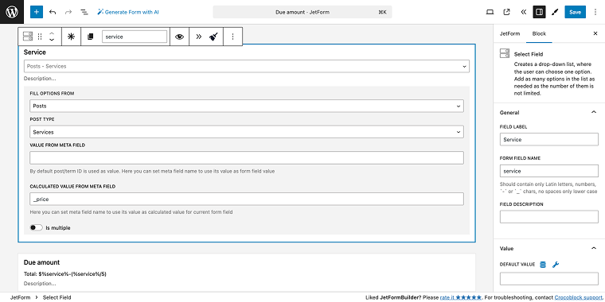
Task: Click the broom clear icon in toolbar
Action: pyautogui.click(x=214, y=37)
